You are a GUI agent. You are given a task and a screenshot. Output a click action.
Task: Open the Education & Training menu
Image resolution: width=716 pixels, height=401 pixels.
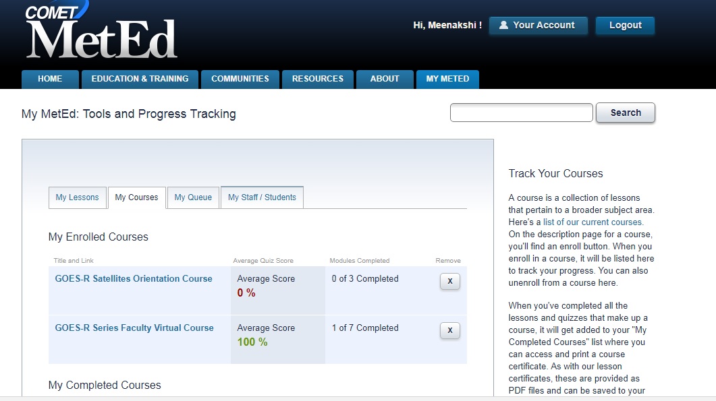140,79
